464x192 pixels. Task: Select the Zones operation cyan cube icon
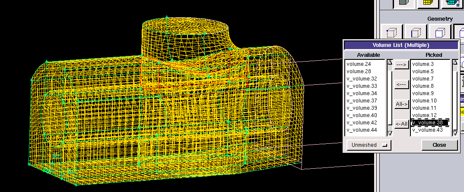point(452,3)
